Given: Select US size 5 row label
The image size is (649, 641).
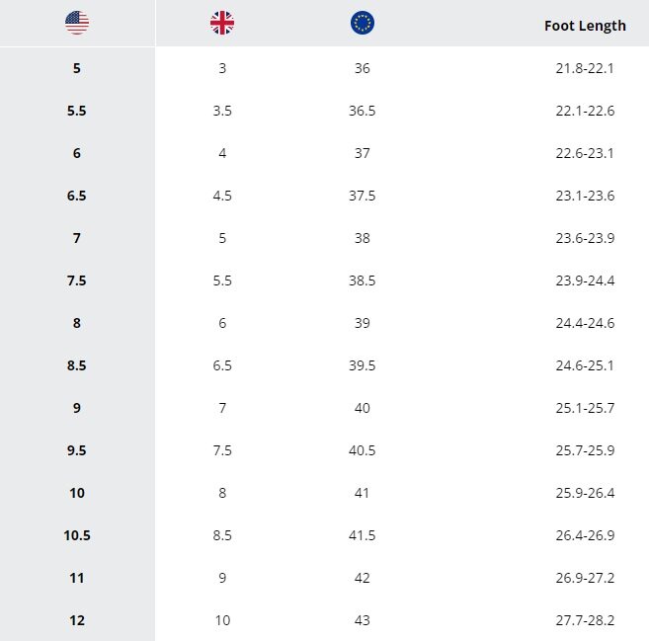Looking at the screenshot, I should click(x=77, y=68).
